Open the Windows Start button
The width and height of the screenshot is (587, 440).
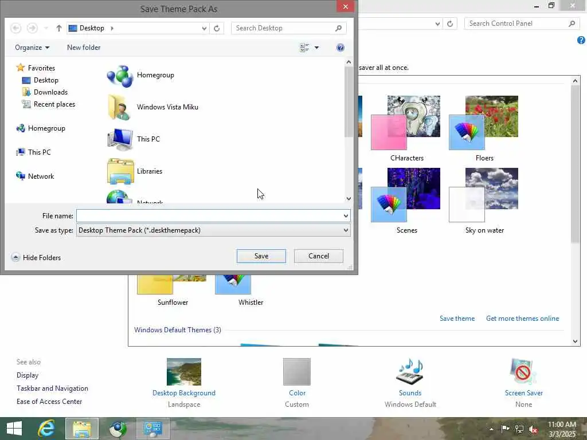(14, 429)
